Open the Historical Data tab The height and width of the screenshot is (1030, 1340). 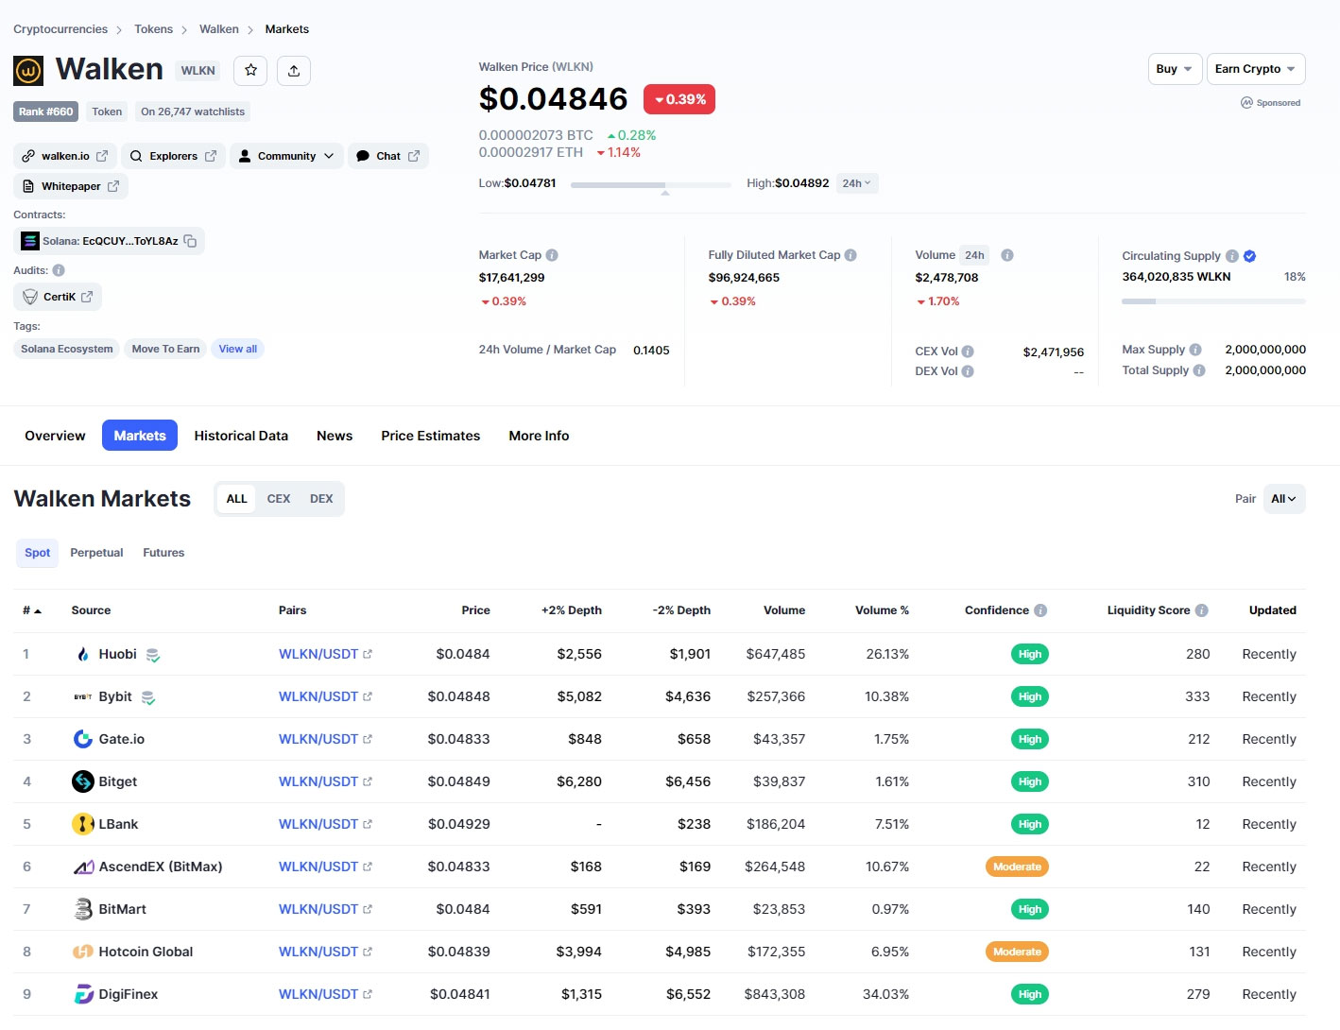241,436
